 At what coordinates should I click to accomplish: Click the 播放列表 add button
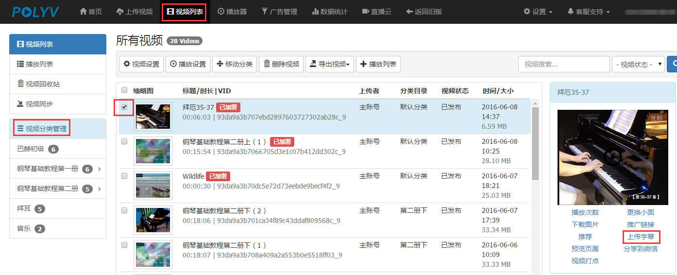(378, 64)
